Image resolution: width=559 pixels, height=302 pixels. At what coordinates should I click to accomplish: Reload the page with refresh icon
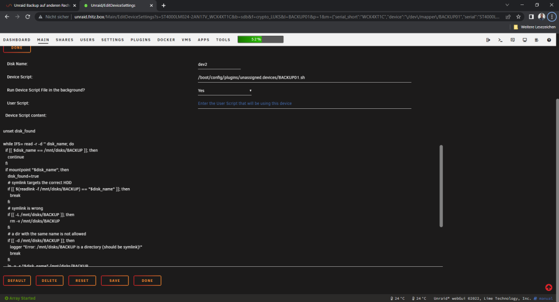(x=27, y=17)
